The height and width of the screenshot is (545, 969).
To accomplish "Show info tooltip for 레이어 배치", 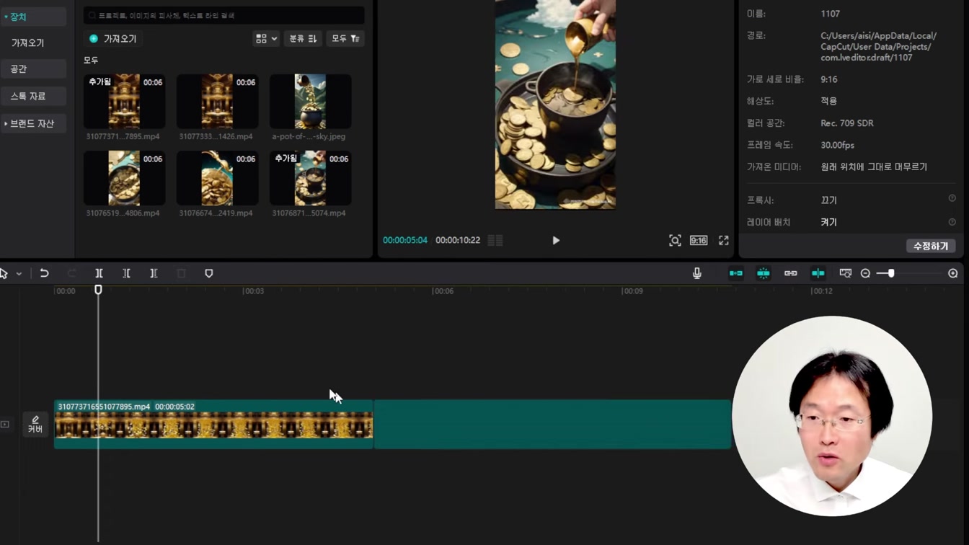I will coord(952,221).
